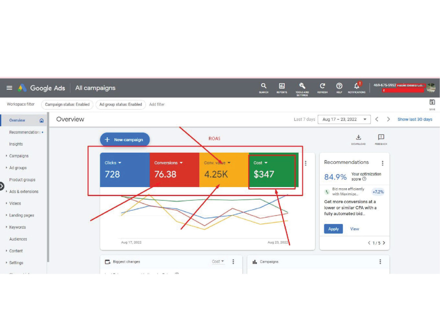The width and height of the screenshot is (440, 330).
Task: Open Audiences in sidebar
Action: click(x=18, y=239)
